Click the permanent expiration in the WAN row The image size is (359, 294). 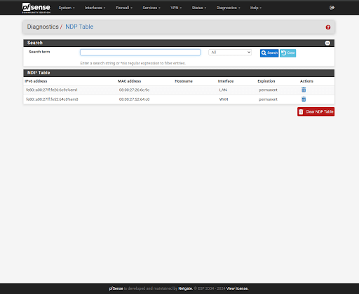268,99
